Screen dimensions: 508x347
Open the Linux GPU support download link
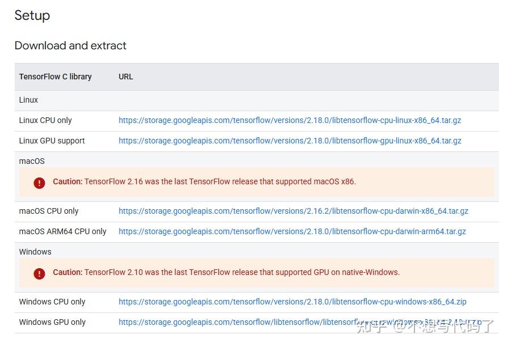tap(290, 141)
